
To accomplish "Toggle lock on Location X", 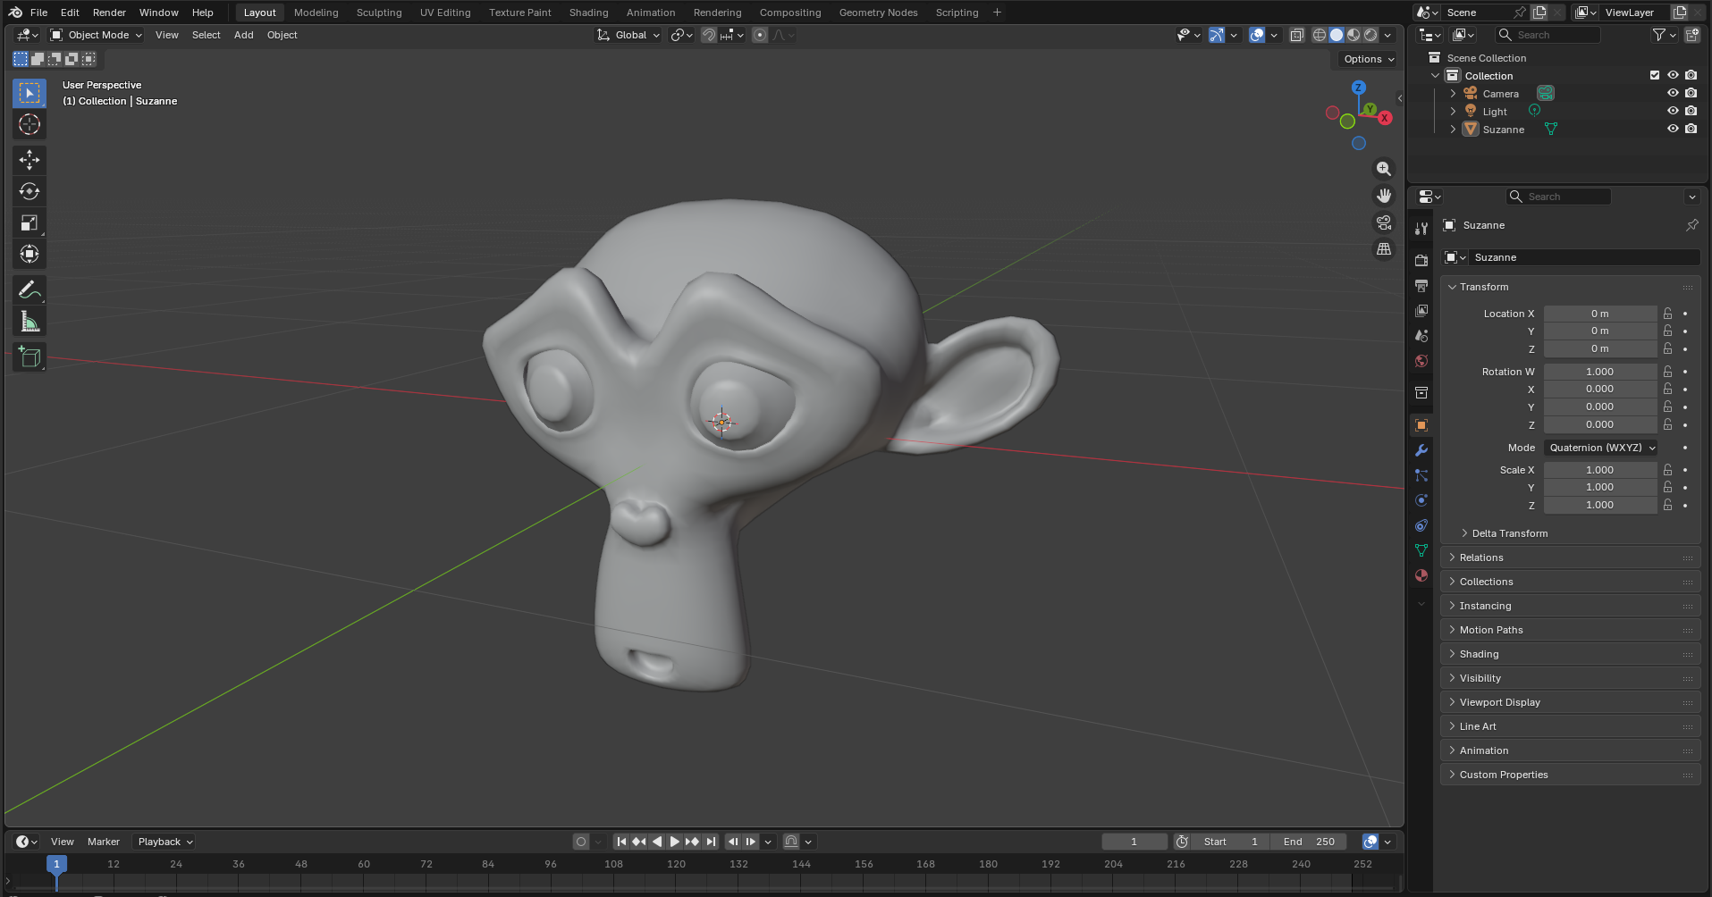I will click(1668, 314).
